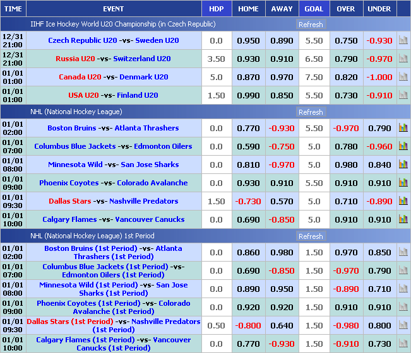
Task: Pick away odds -0.930 for Boston Bruins full game
Action: click(x=282, y=128)
